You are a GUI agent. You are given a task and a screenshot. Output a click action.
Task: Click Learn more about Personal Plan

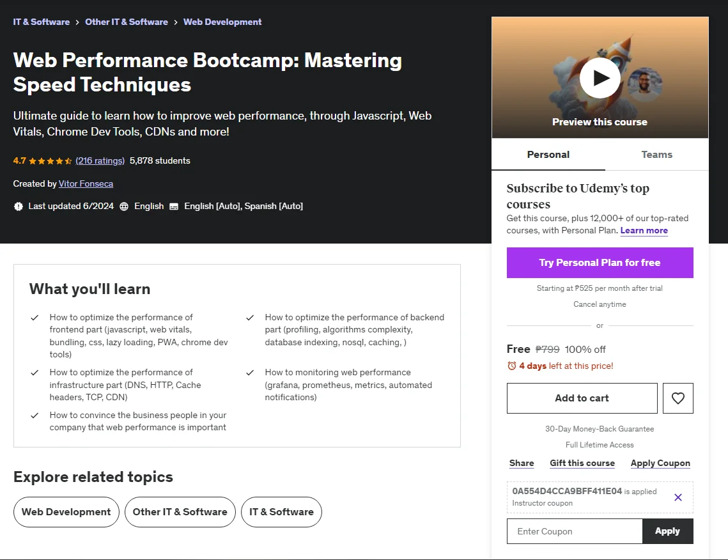(x=644, y=230)
